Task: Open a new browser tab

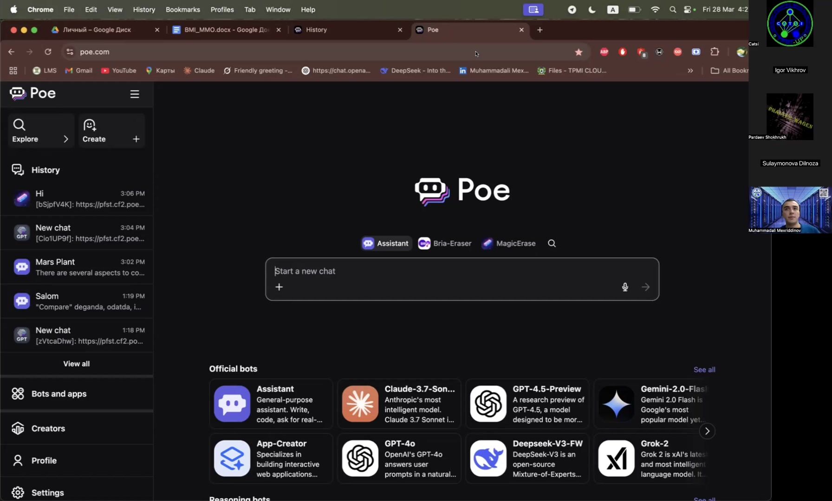Action: [539, 30]
